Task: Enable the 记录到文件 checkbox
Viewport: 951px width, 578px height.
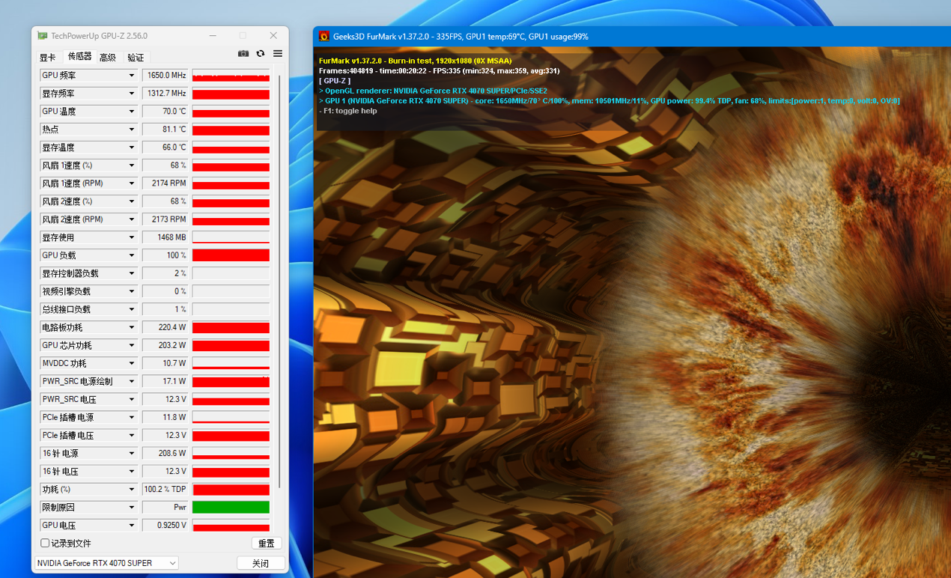Action: tap(45, 543)
